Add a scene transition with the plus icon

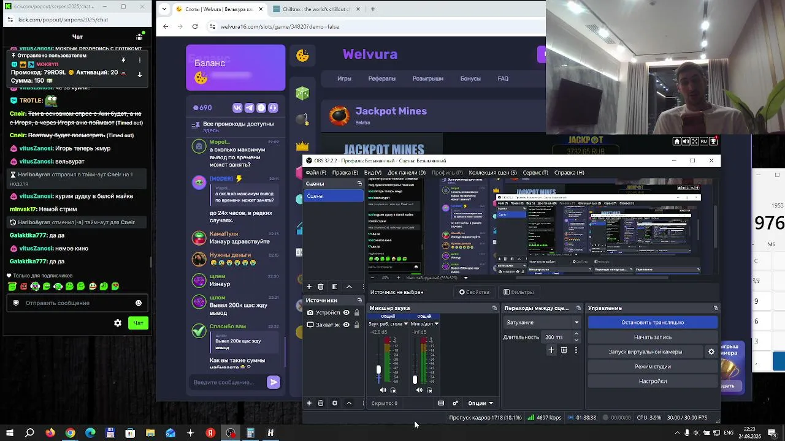pyautogui.click(x=551, y=350)
